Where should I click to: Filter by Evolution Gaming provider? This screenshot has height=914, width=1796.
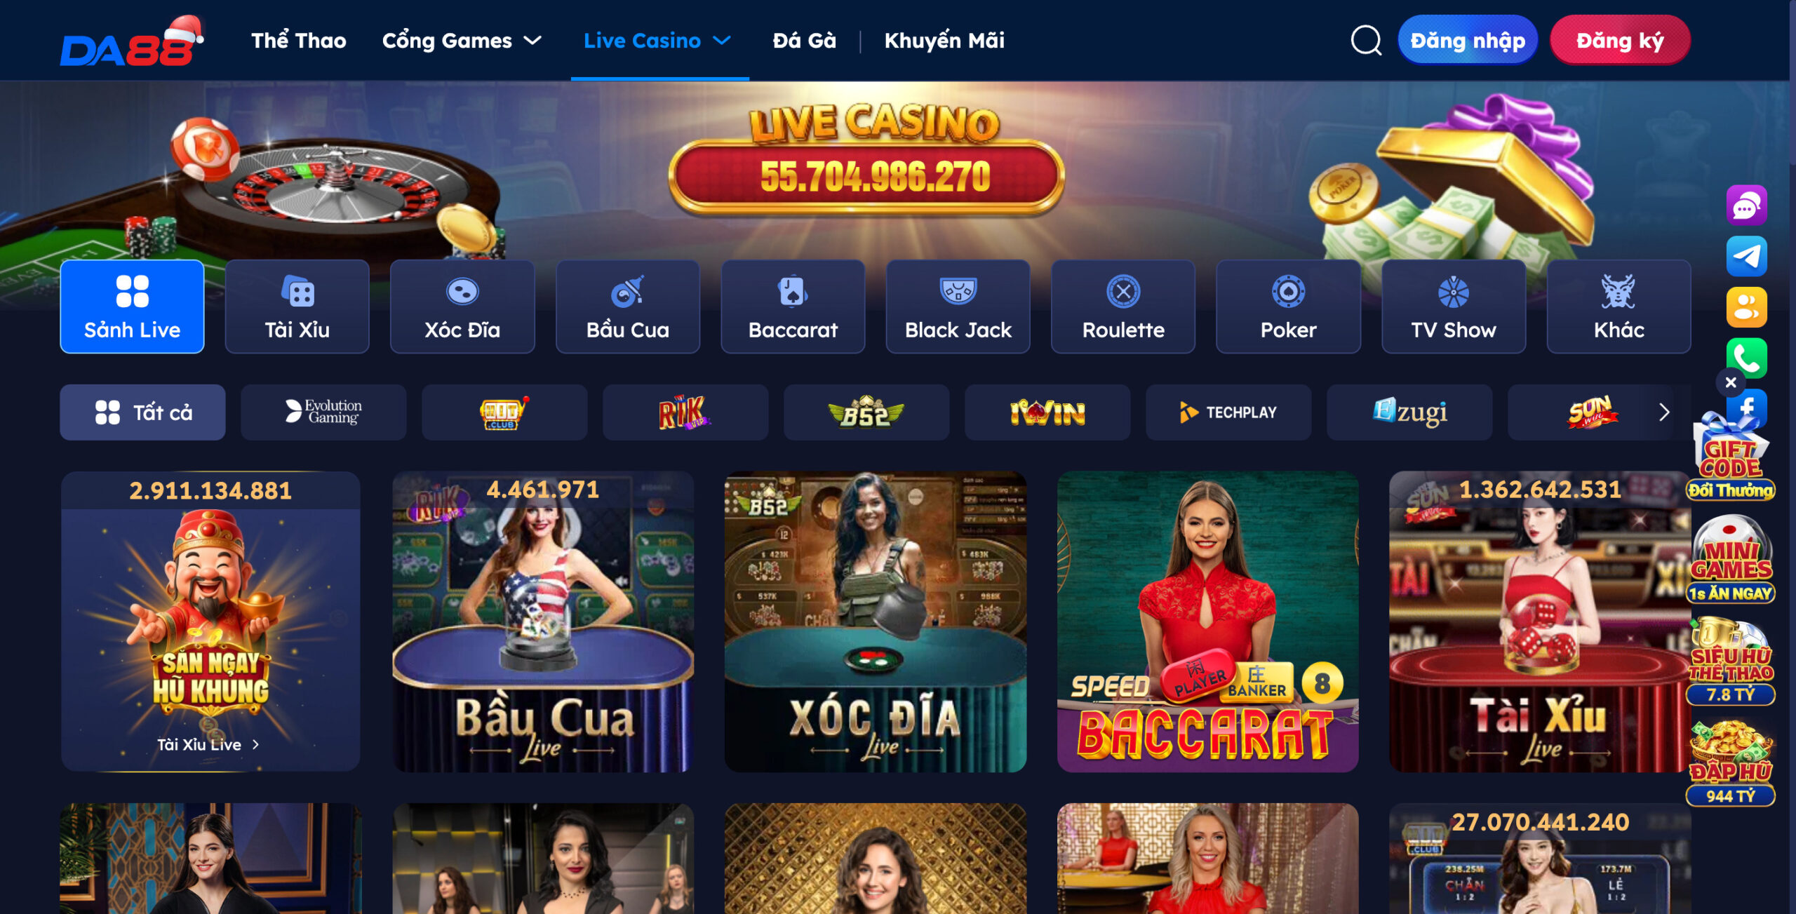323,412
